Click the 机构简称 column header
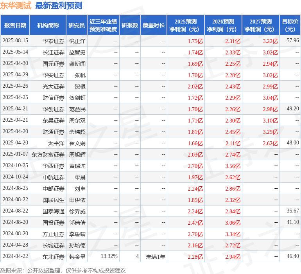The image size is (301, 274). coord(48,25)
